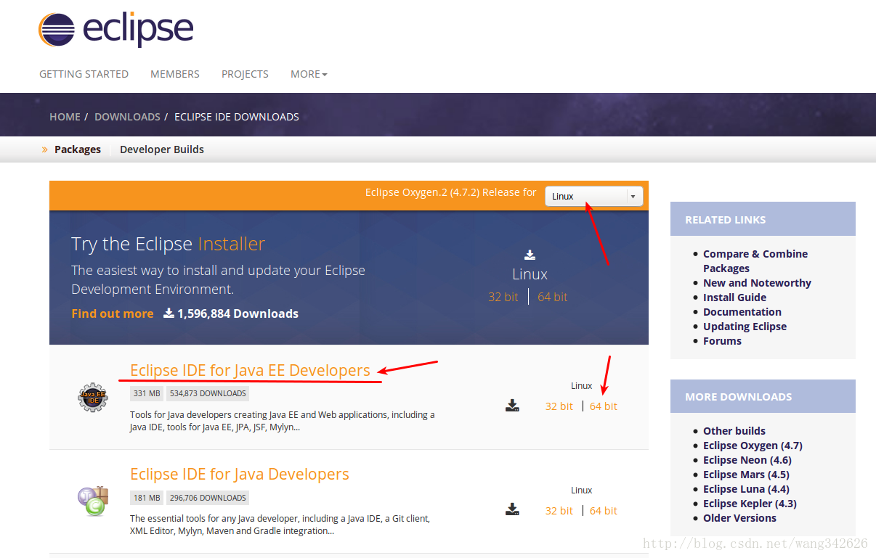Download Java Developers 32 bit

tap(559, 511)
